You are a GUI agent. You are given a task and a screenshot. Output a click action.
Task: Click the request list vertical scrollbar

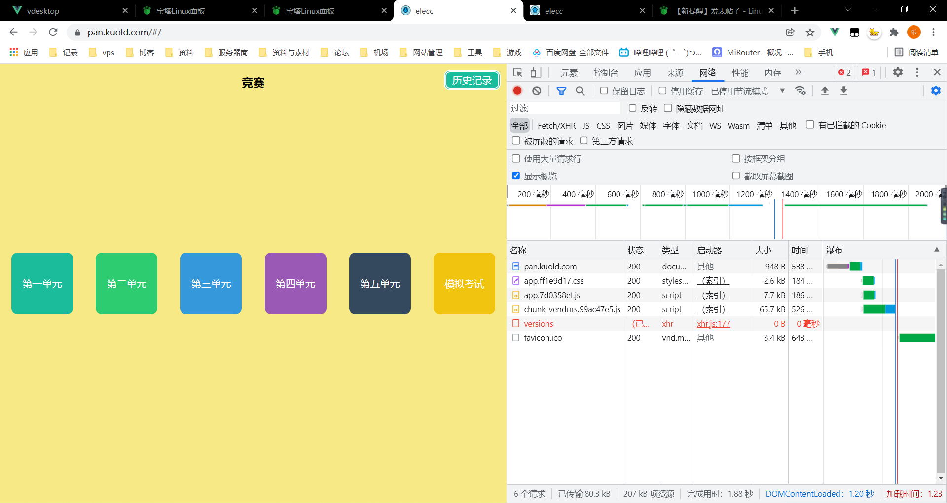coord(941,370)
